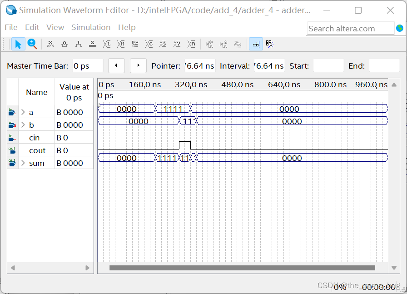Screen dimensions: 407x294
Task: Click the Search altera.com field
Action: pyautogui.click(x=351, y=28)
